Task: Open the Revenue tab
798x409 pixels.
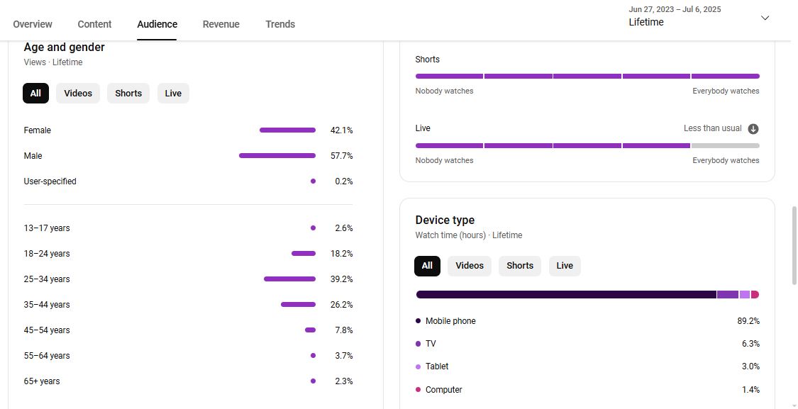Action: pos(221,24)
